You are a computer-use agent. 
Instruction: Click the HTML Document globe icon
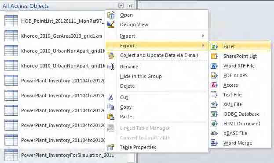pos(214,124)
